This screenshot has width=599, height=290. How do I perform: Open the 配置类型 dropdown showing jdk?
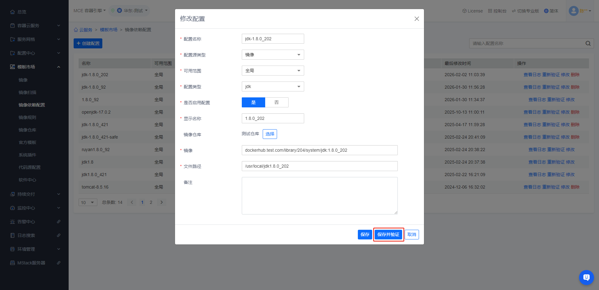(273, 86)
